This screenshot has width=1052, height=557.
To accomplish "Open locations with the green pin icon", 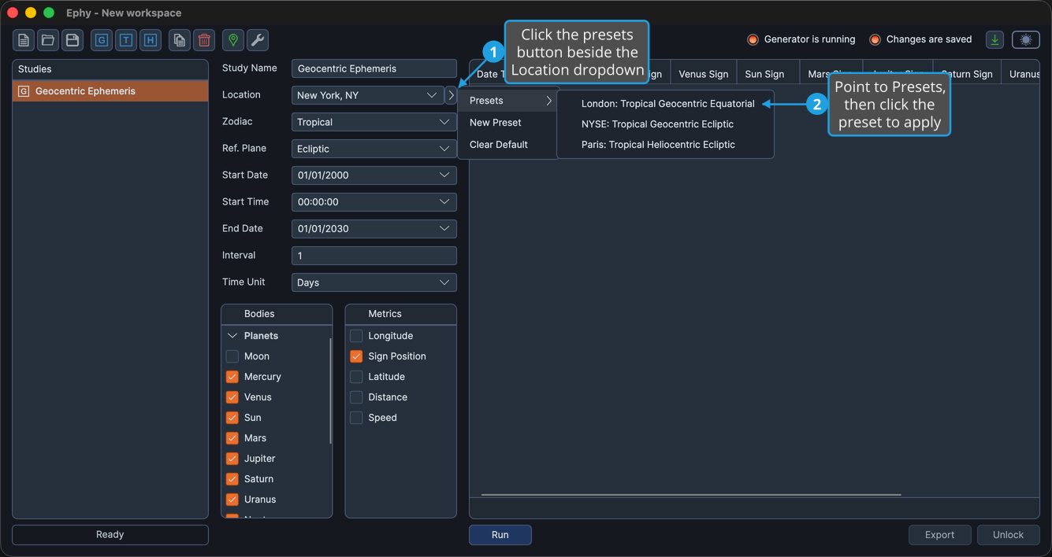I will pyautogui.click(x=233, y=40).
